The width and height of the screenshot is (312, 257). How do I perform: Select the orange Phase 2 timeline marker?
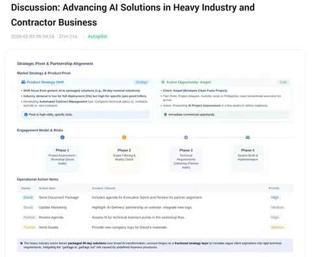pos(124,138)
